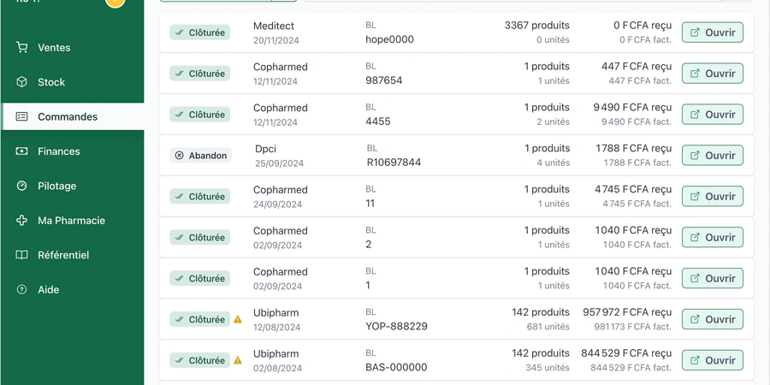
Task: Open the Meditect hope0000 order
Action: pyautogui.click(x=712, y=33)
